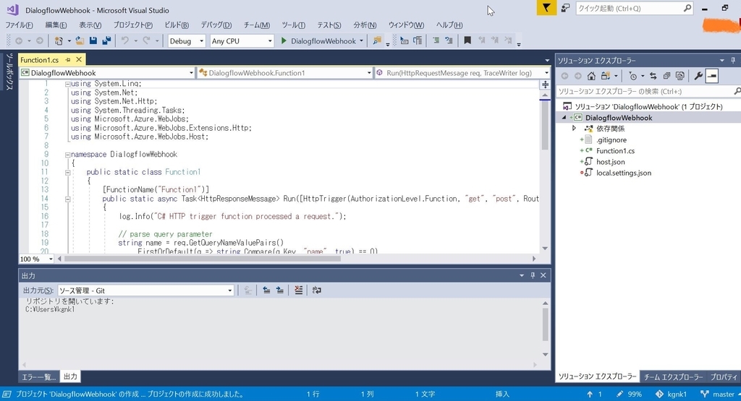
Task: Select Function1.cs in Solution Explorer
Action: point(615,150)
